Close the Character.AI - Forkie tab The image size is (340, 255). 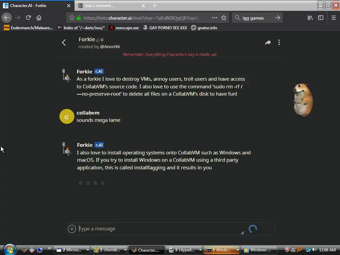(69, 6)
